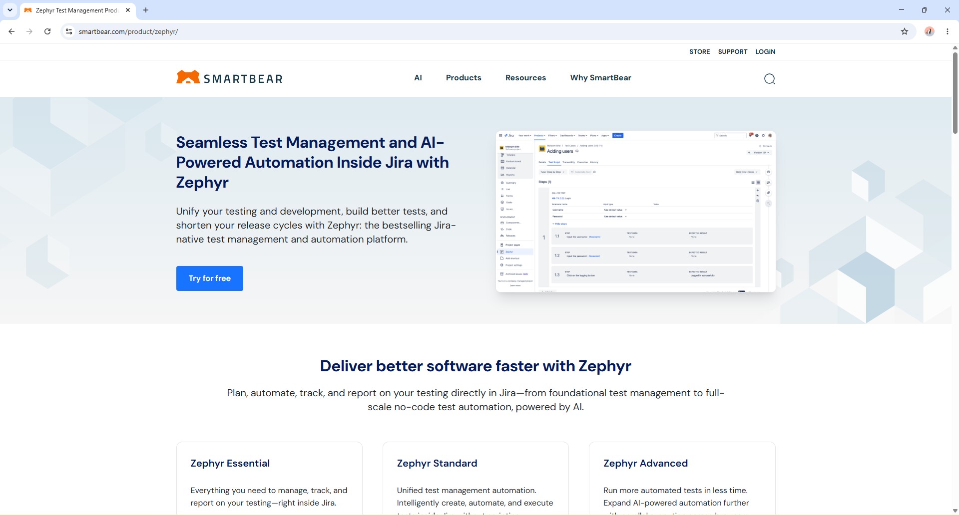Click the scrollbar down arrow
This screenshot has height=515, width=959.
click(x=955, y=511)
